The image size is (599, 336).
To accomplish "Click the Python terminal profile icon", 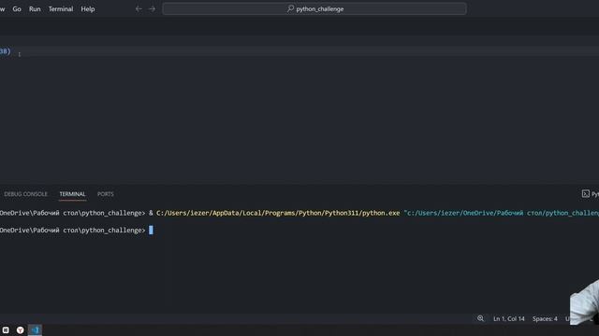I will coord(586,194).
